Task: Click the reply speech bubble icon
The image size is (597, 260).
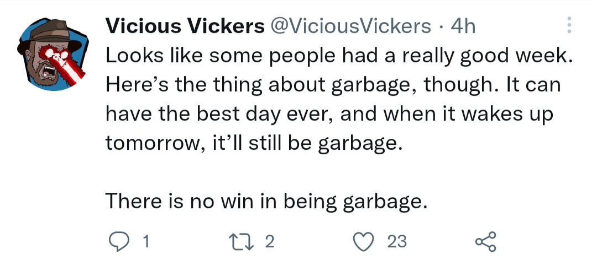Action: tap(118, 241)
